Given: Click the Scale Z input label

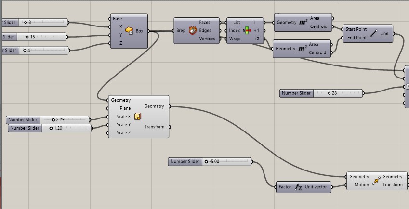Looking at the screenshot, I should 124,132.
